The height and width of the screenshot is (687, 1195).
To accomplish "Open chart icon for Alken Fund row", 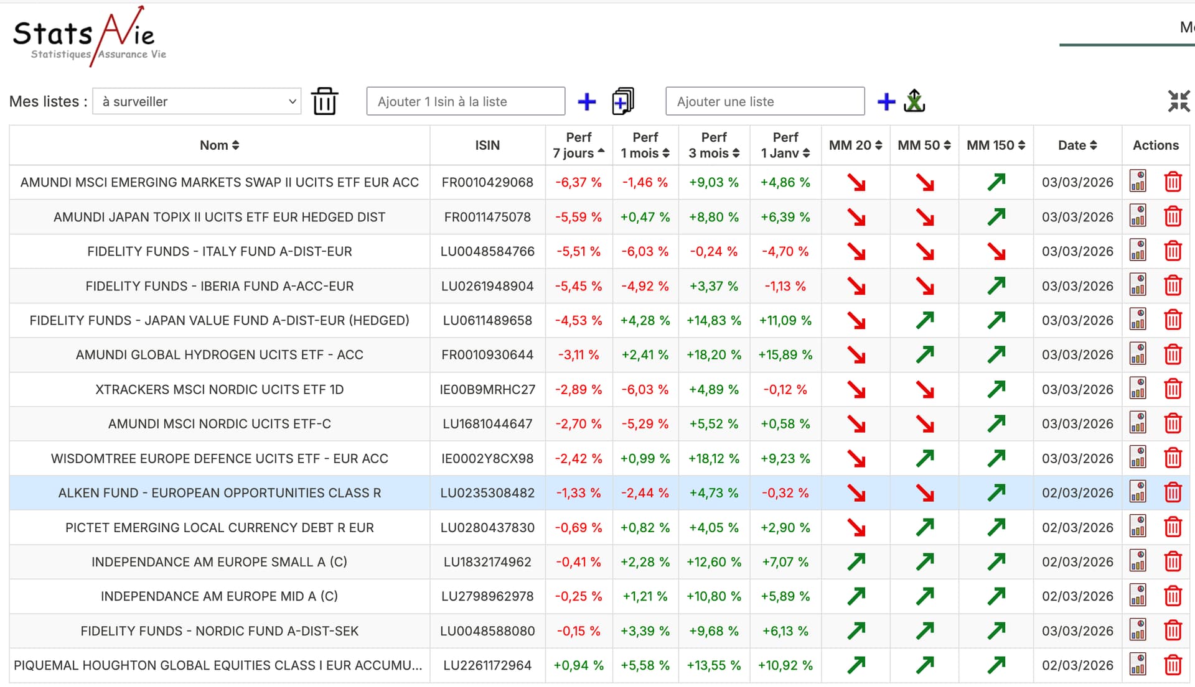I will pyautogui.click(x=1138, y=492).
